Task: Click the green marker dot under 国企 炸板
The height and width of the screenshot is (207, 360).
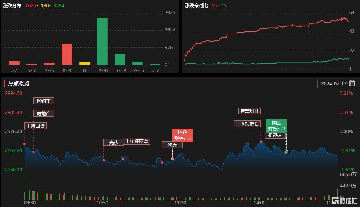Action: tap(287, 152)
